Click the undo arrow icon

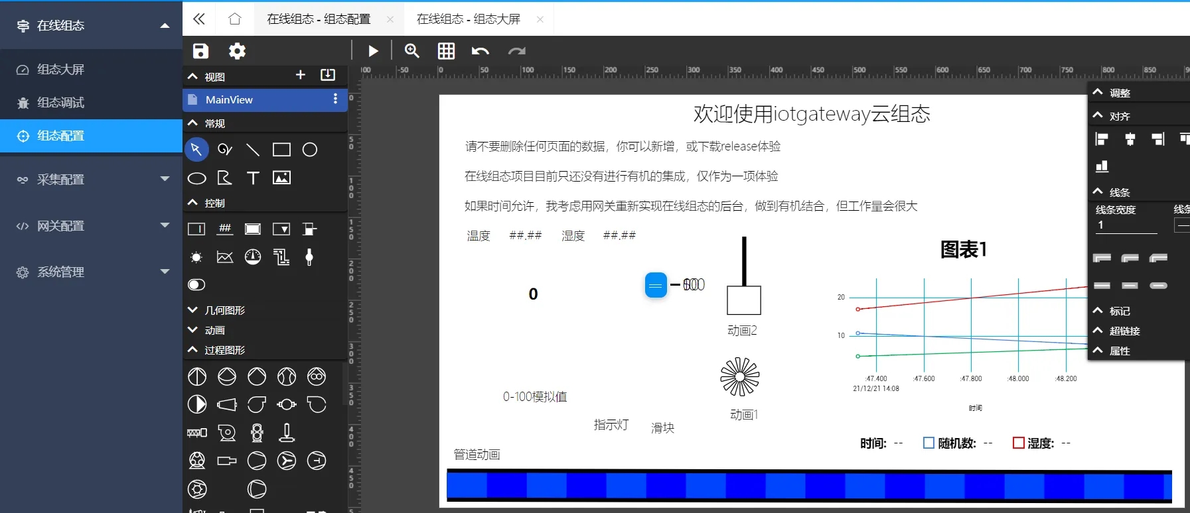(x=480, y=51)
